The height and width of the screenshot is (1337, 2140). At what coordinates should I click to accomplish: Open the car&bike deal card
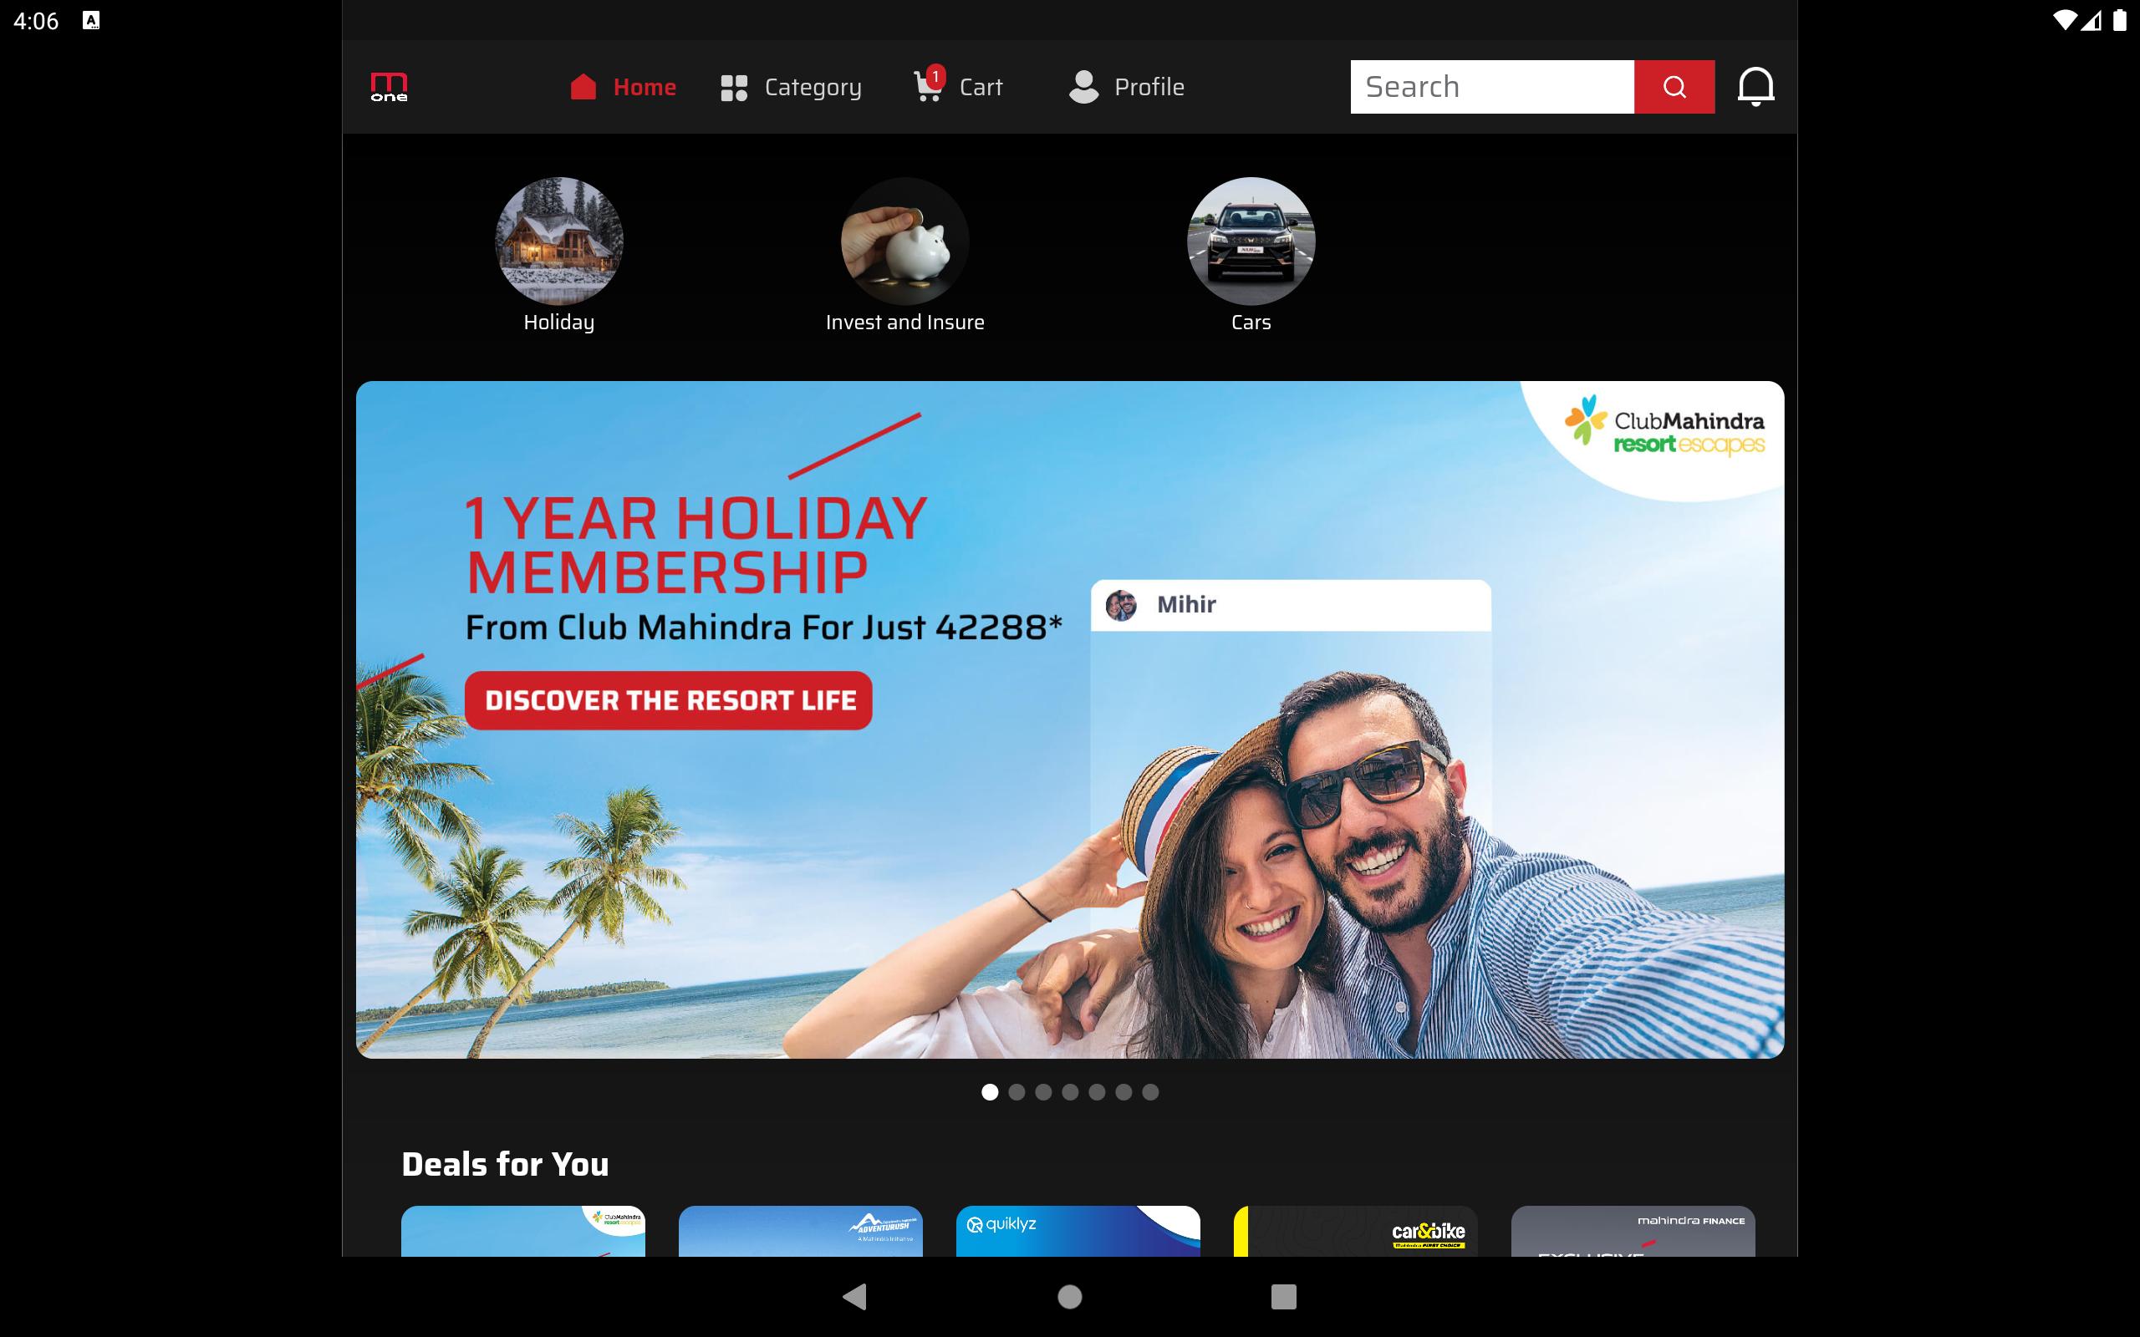coord(1356,1231)
